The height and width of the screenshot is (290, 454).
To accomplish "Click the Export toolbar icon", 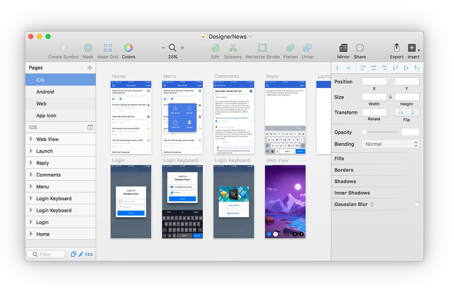I will [x=397, y=48].
